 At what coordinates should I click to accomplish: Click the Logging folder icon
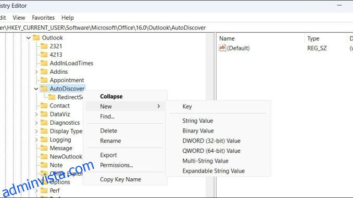pos(44,140)
